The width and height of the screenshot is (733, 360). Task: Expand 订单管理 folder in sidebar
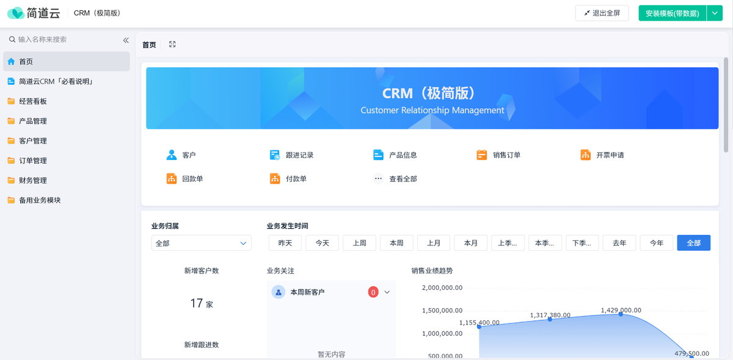67,160
